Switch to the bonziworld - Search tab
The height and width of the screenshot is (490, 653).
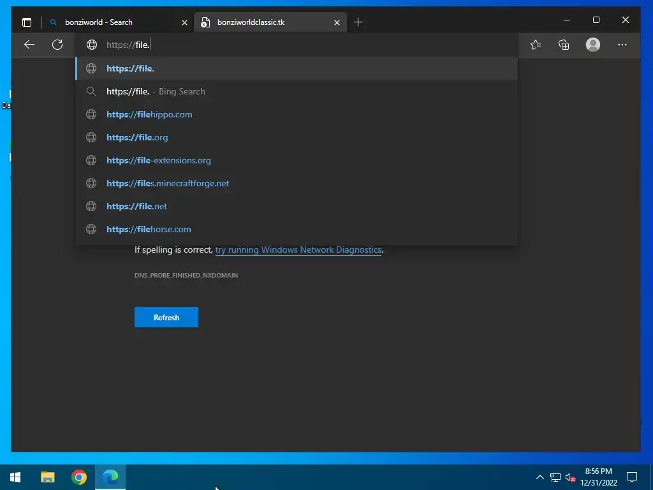click(x=117, y=22)
